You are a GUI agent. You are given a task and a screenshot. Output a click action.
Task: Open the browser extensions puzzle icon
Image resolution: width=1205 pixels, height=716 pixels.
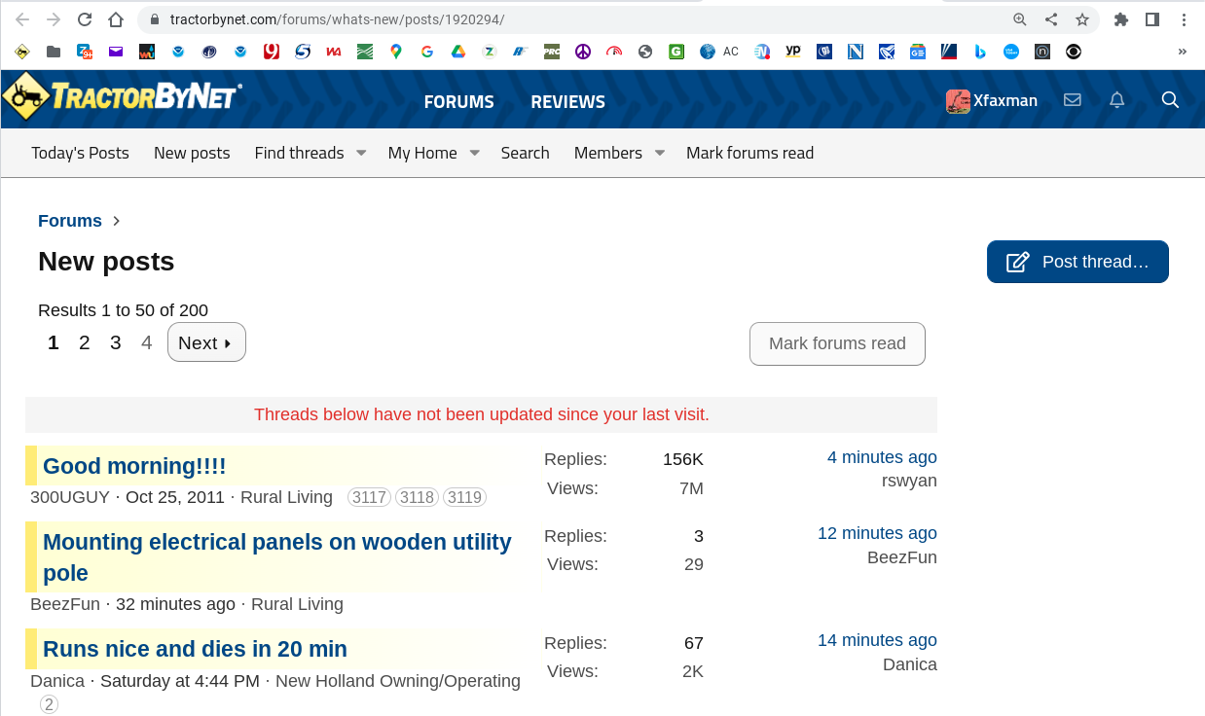coord(1121,19)
